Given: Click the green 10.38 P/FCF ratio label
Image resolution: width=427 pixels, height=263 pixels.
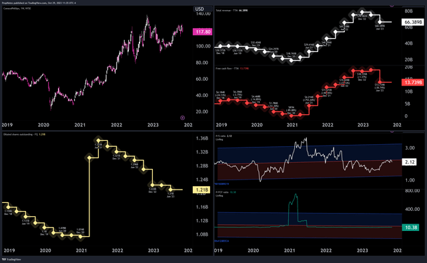Looking at the screenshot, I should [411, 228].
